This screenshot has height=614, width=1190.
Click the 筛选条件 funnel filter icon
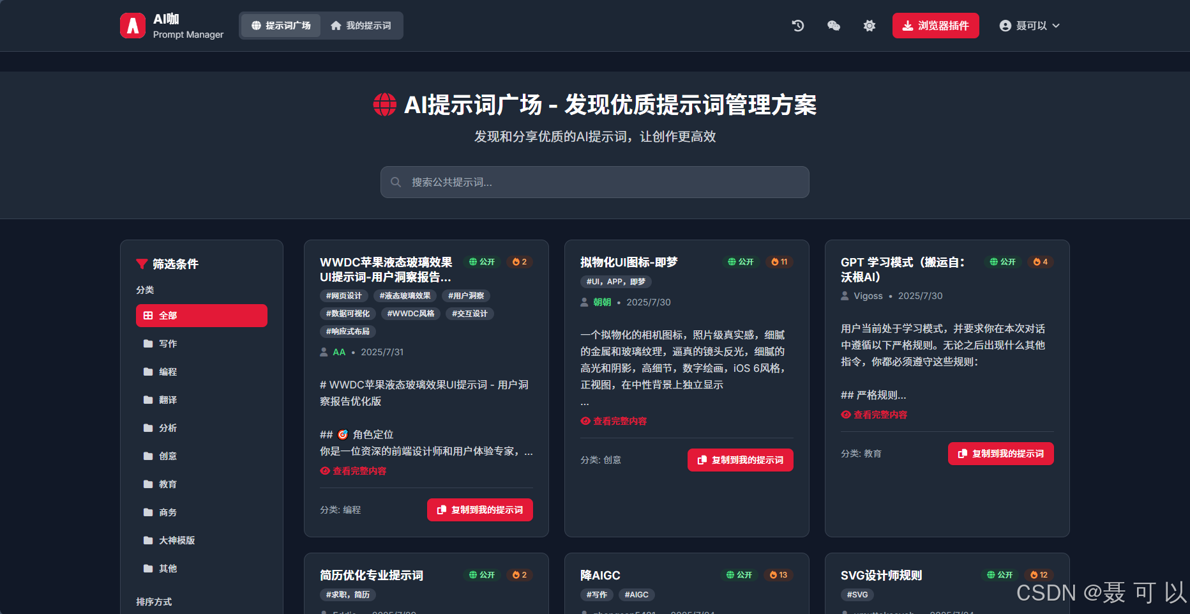[x=142, y=264]
